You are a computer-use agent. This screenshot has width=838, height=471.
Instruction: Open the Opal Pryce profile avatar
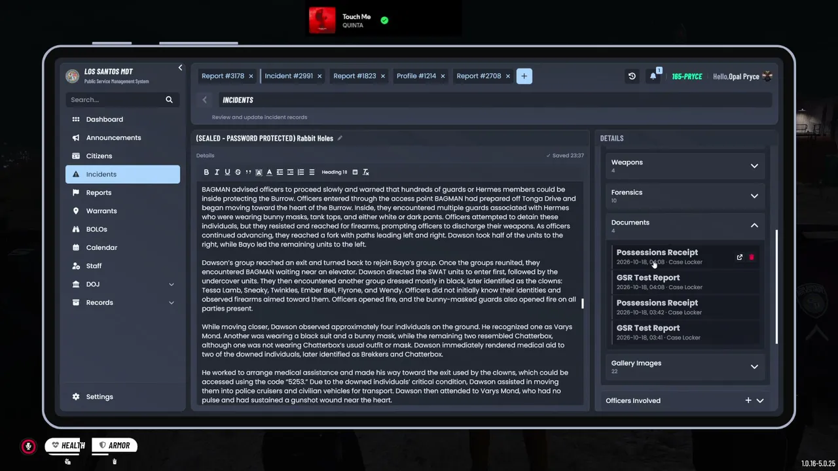point(767,77)
